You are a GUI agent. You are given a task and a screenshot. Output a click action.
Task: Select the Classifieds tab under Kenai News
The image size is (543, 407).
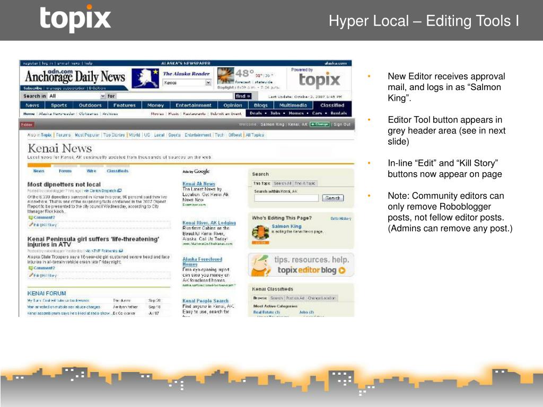(x=117, y=171)
